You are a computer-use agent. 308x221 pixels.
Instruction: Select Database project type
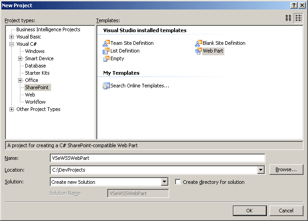point(35,66)
